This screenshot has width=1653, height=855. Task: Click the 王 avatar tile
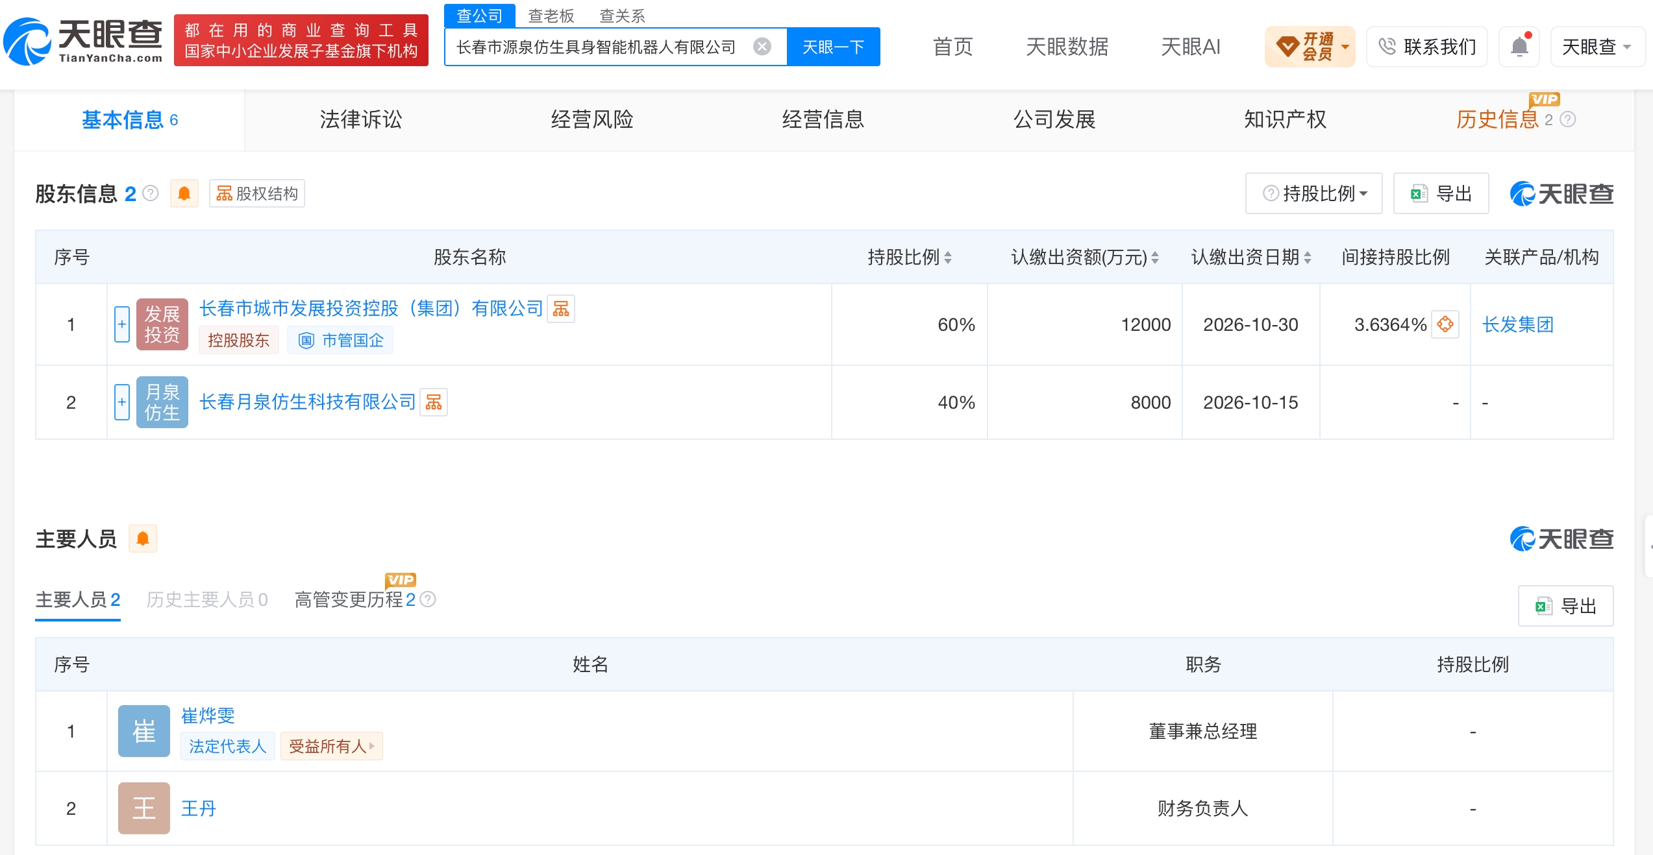point(144,808)
